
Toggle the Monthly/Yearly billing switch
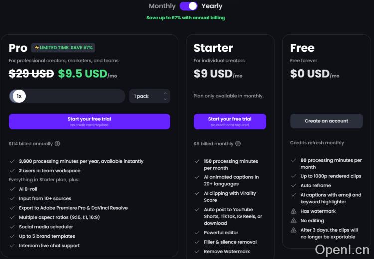click(188, 6)
